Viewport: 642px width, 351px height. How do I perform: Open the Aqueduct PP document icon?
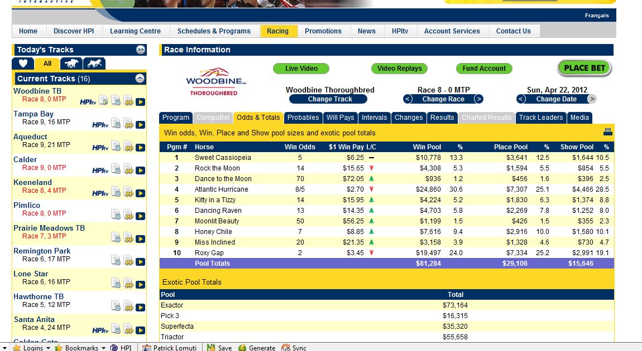click(x=128, y=147)
